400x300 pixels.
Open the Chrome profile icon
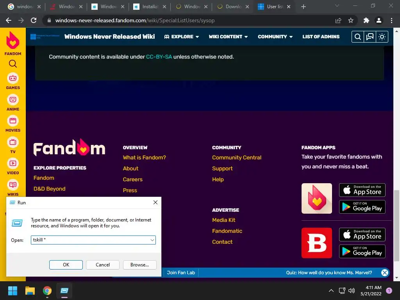click(x=379, y=20)
